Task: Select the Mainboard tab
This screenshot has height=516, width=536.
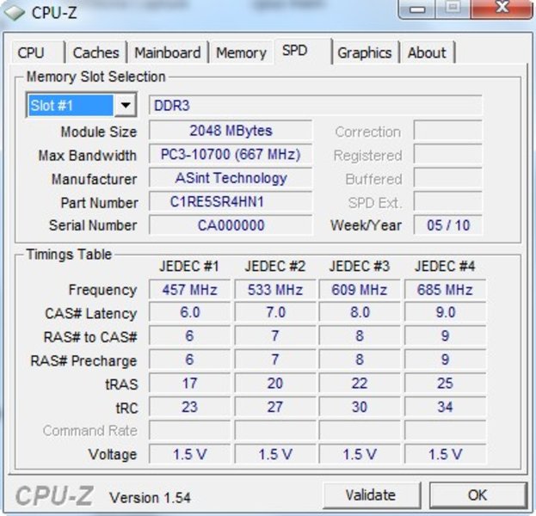Action: point(168,52)
